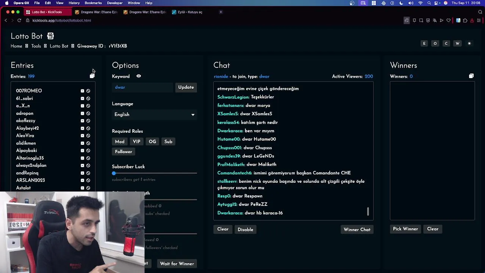Viewport: 485px width, 273px height.
Task: Open the Bookmarks menu
Action: tap(93, 3)
